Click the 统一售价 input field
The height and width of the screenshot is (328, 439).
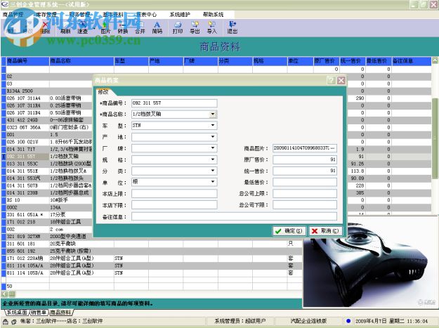[x=305, y=171]
